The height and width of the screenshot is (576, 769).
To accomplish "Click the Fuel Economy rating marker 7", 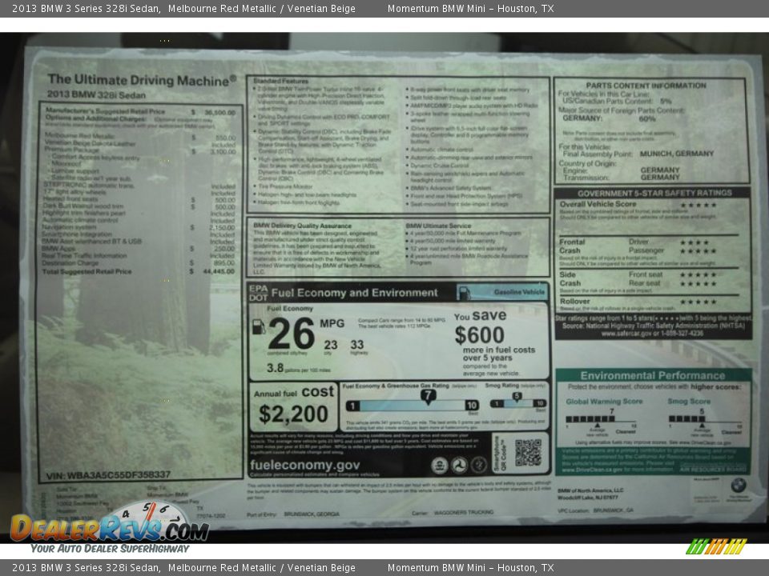I will click(428, 396).
